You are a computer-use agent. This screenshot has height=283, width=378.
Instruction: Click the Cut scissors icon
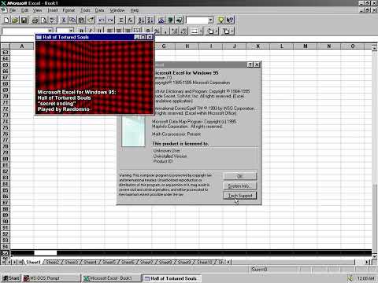click(64, 20)
